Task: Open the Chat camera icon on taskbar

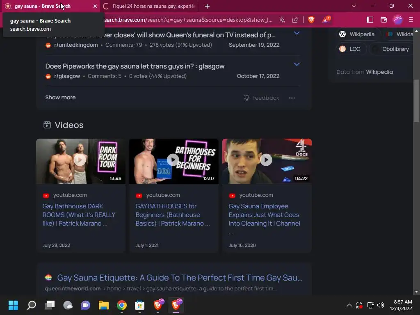Action: click(86, 305)
